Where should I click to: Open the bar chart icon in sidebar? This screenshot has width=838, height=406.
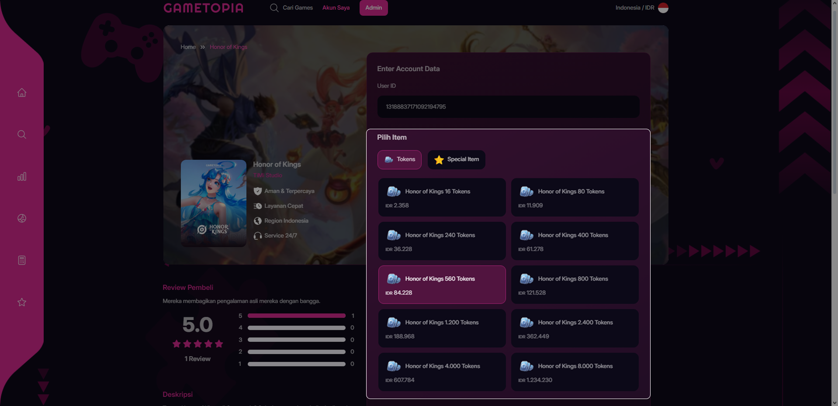tap(22, 176)
